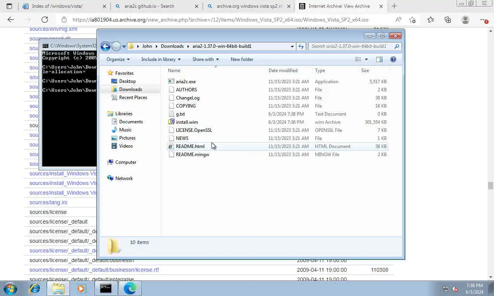Open the browser Favorites list icon
The image size is (494, 296).
[x=430, y=20]
